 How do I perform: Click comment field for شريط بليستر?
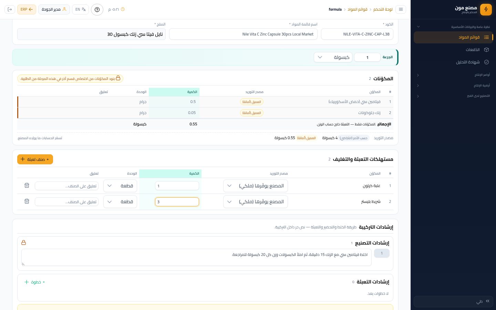pos(66,201)
